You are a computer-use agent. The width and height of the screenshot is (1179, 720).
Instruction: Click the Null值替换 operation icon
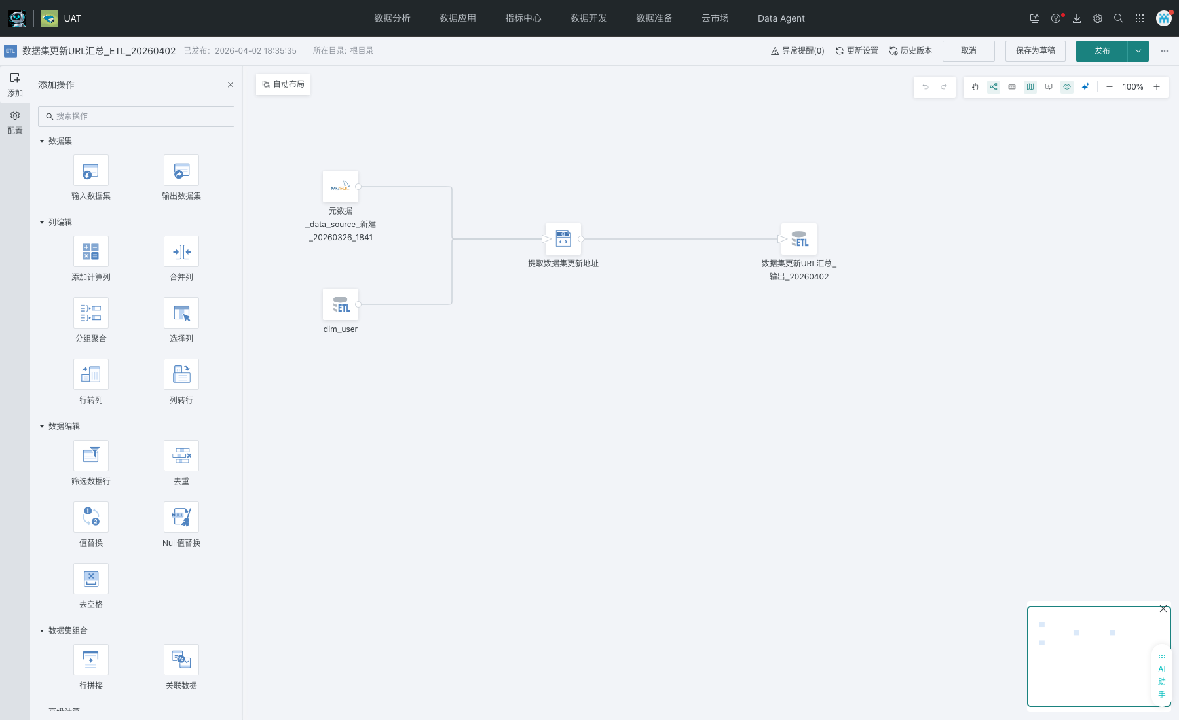point(181,518)
